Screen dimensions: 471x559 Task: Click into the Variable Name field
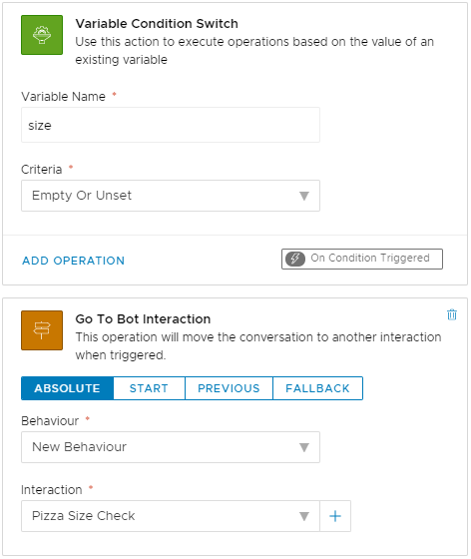(x=171, y=125)
